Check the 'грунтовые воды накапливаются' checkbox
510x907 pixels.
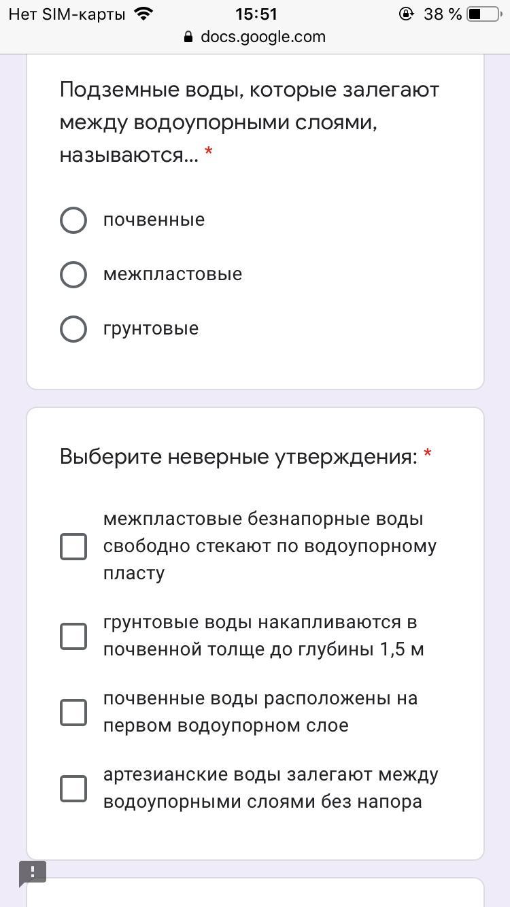73,636
